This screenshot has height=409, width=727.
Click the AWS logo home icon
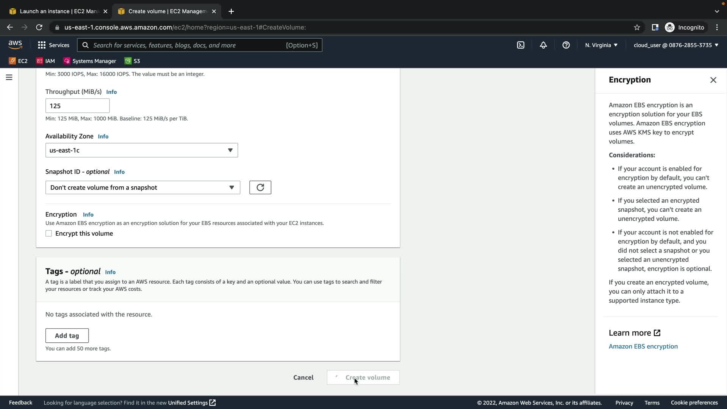coord(15,45)
